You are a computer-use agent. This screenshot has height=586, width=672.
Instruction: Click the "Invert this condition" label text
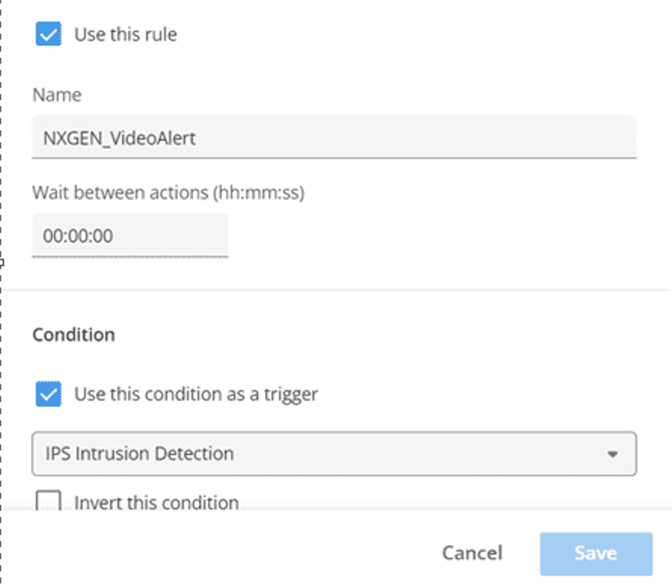(156, 503)
